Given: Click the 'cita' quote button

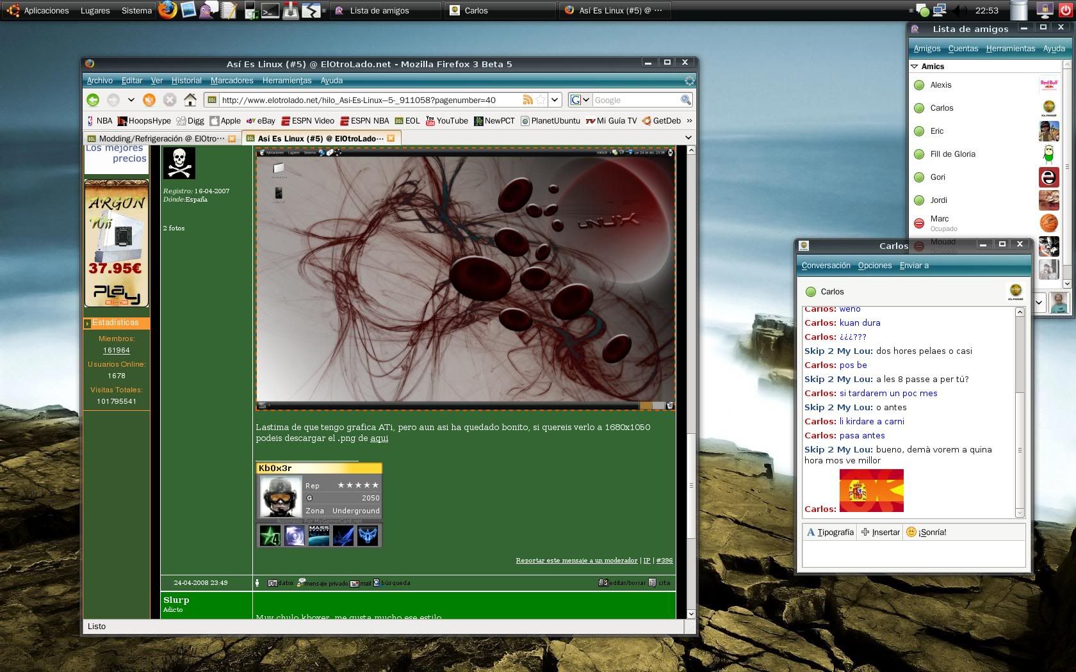Looking at the screenshot, I should click(x=659, y=583).
